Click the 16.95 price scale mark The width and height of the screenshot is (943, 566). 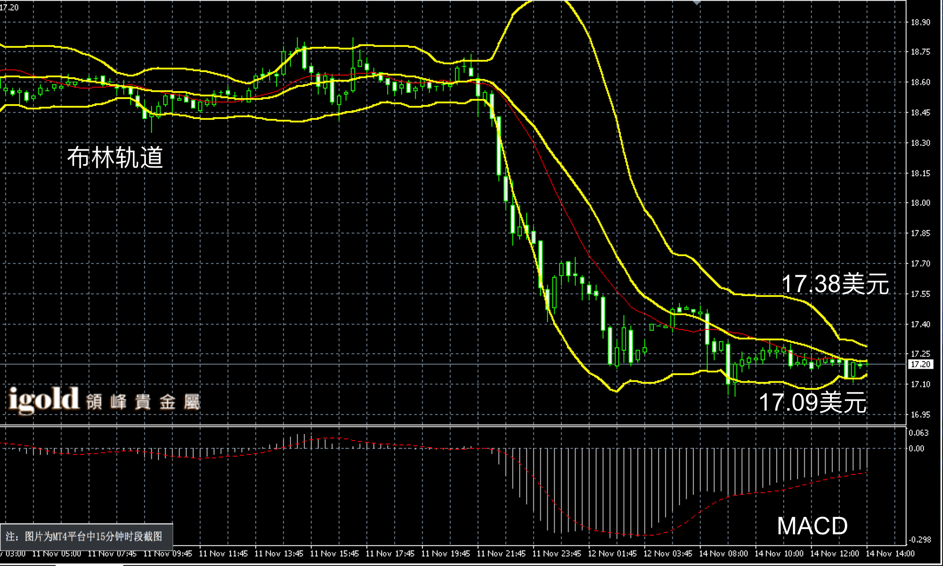(x=920, y=415)
